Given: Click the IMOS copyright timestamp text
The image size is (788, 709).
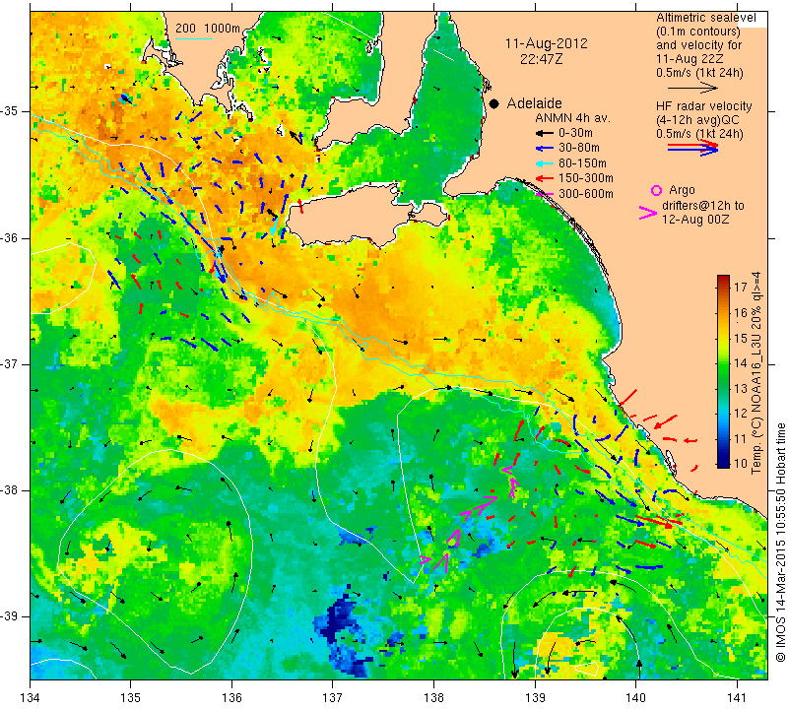Looking at the screenshot, I should 780,543.
